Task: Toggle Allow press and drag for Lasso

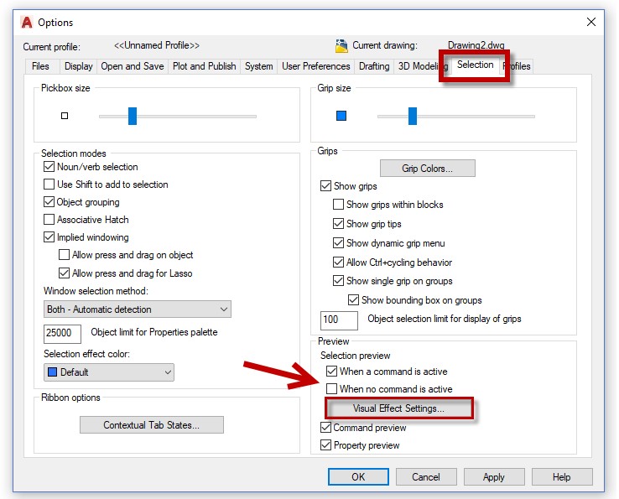Action: pyautogui.click(x=64, y=273)
